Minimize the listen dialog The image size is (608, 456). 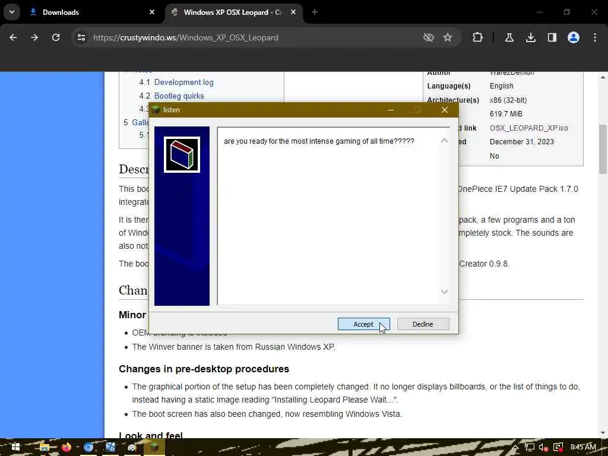391,110
